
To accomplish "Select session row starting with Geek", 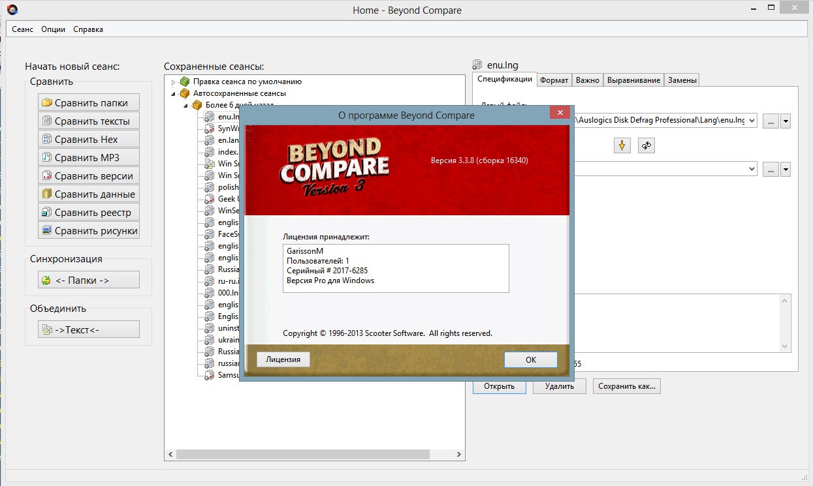I will 221,199.
